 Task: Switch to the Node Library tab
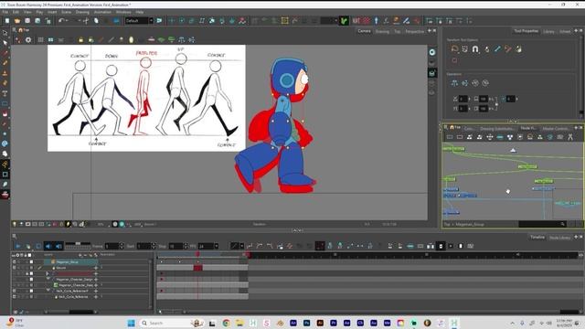point(559,238)
